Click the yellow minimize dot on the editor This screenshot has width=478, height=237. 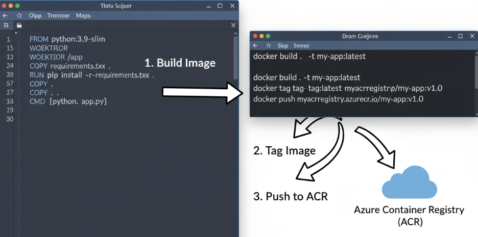click(11, 5)
